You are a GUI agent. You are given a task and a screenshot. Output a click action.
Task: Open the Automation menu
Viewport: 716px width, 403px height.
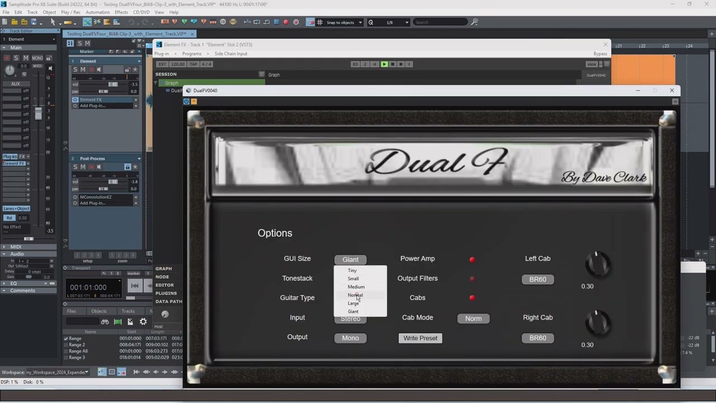coord(97,12)
